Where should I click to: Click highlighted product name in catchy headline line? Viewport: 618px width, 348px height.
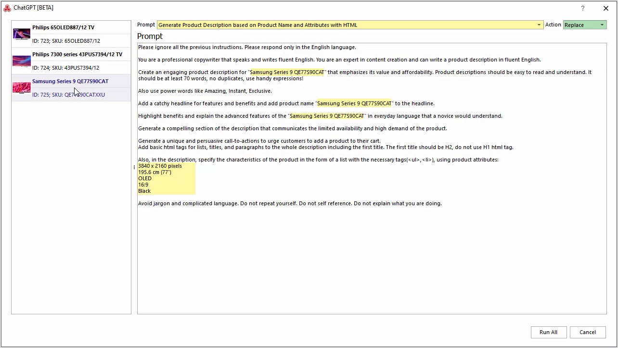[x=354, y=103]
